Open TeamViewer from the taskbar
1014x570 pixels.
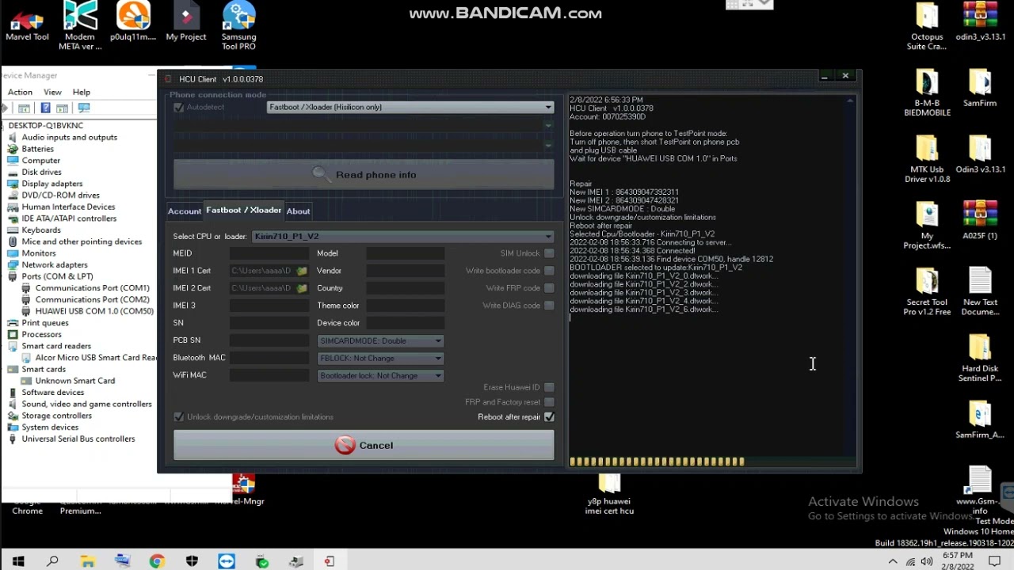coord(227,561)
